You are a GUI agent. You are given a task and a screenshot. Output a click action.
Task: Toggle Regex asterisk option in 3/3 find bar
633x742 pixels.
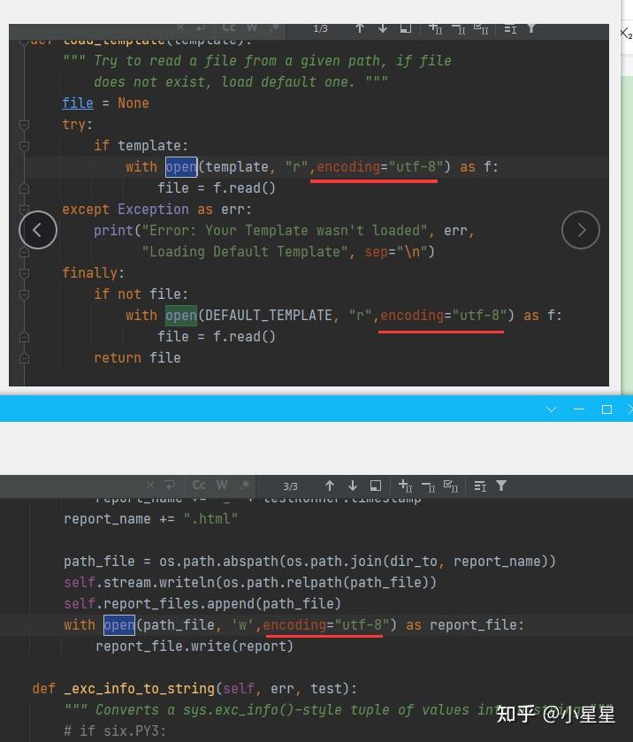point(245,485)
